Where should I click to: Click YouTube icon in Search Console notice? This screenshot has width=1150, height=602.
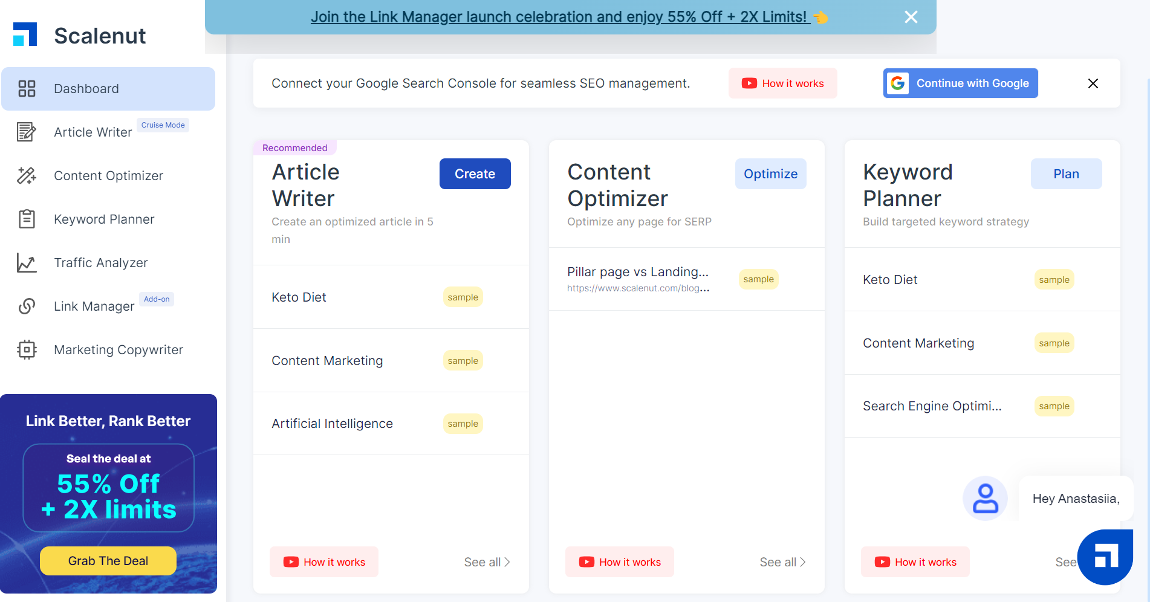tap(749, 83)
